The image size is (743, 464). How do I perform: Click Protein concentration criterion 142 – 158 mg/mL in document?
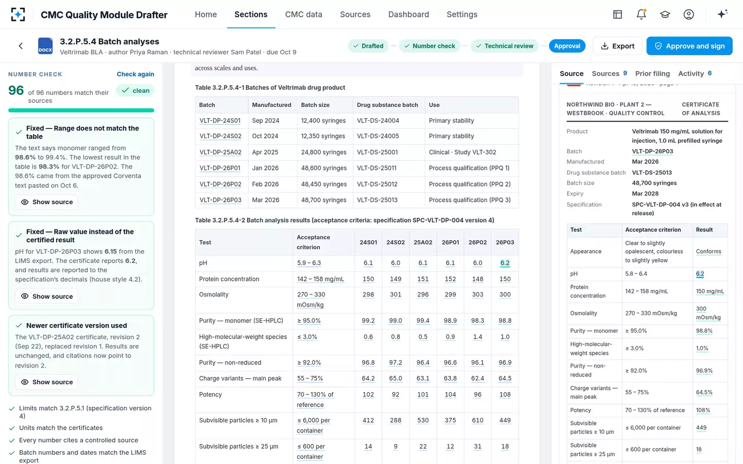[320, 279]
